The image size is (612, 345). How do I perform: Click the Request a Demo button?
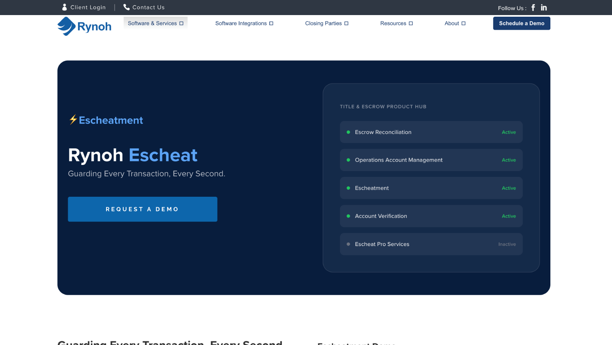click(x=142, y=209)
